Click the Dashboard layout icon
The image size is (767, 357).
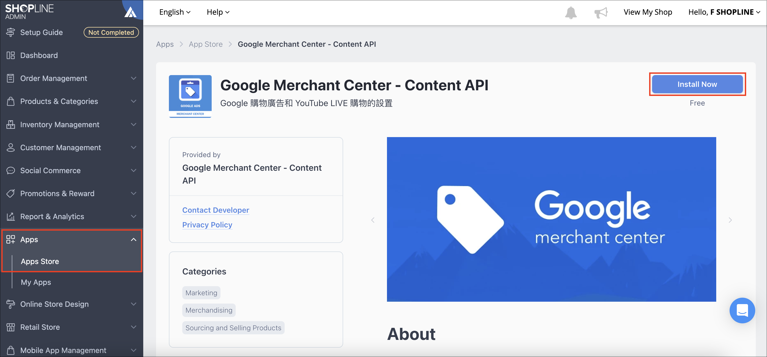(10, 55)
